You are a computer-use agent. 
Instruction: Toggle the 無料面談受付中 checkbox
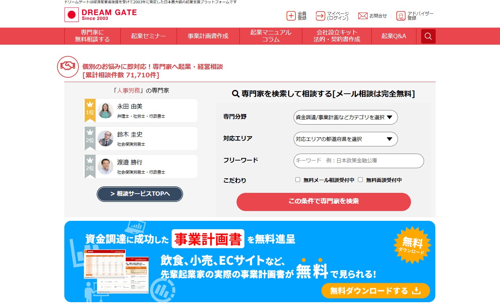click(x=360, y=180)
